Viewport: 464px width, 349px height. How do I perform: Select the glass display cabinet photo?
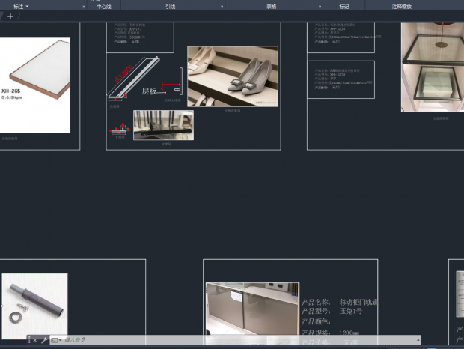point(432,66)
